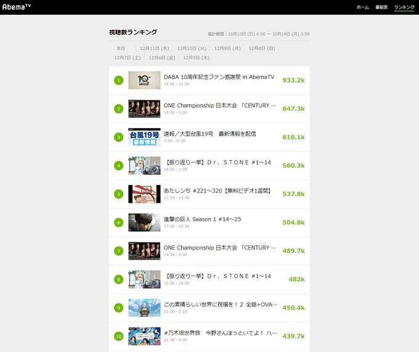Click the rank 9 green badge
Image resolution: width=419 pixels, height=352 pixels.
tap(119, 308)
